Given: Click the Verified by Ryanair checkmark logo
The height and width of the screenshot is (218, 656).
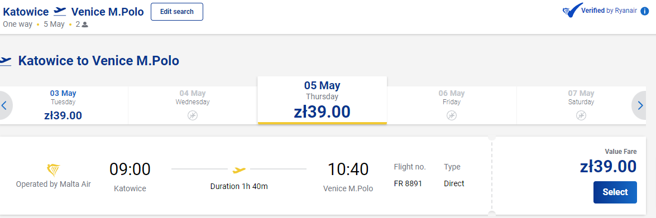Looking at the screenshot, I should (572, 11).
